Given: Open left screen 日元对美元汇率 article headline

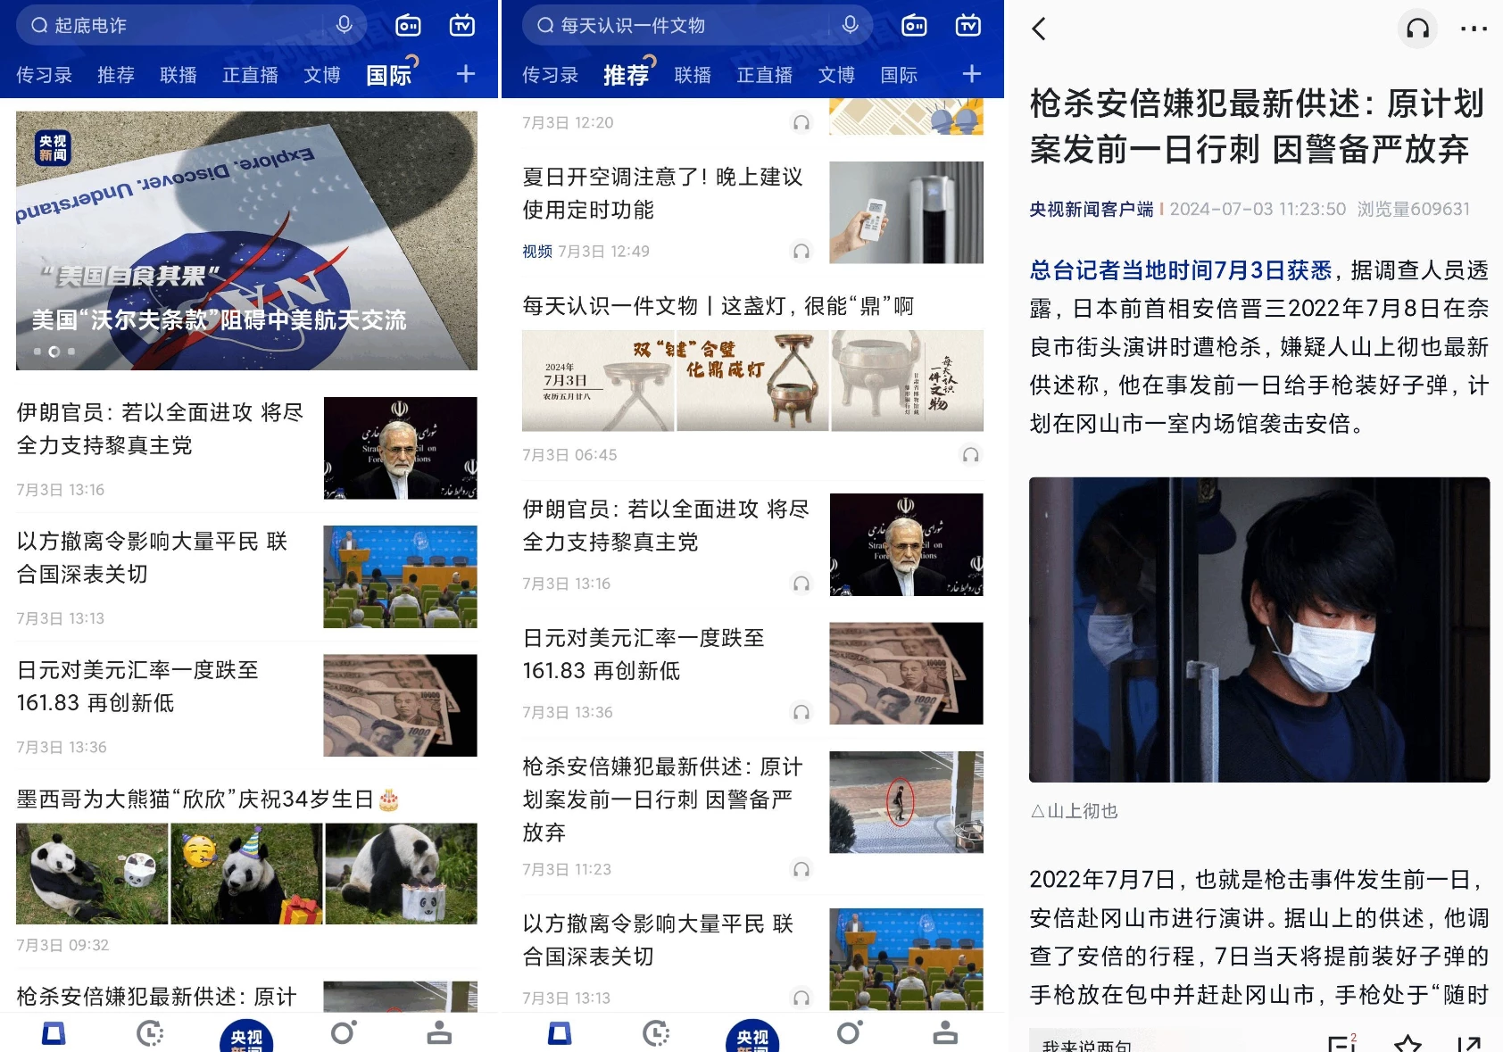Looking at the screenshot, I should [137, 686].
